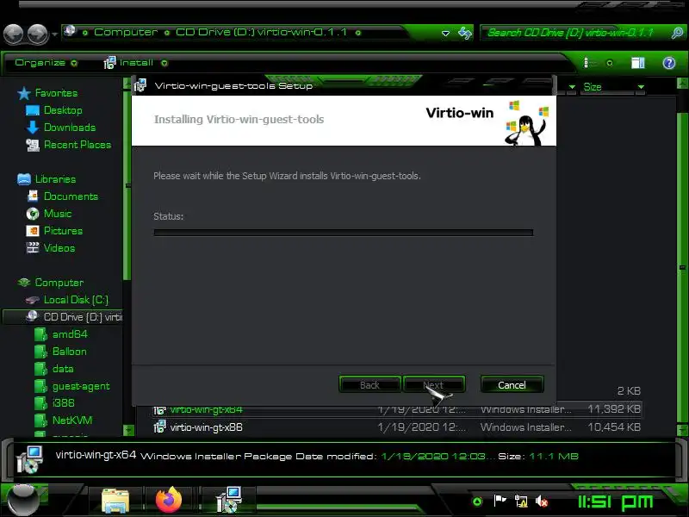Viewport: 689px width, 517px height.
Task: Click the installer package icon in details pane
Action: (x=29, y=460)
